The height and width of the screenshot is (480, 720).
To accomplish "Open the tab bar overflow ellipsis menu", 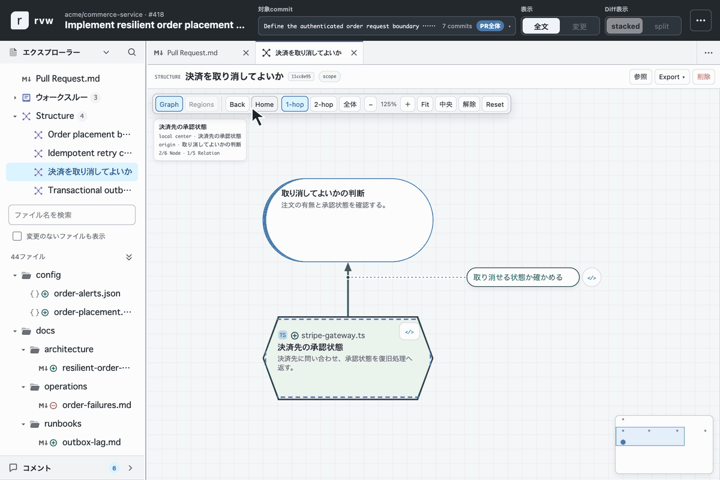I will pyautogui.click(x=709, y=53).
